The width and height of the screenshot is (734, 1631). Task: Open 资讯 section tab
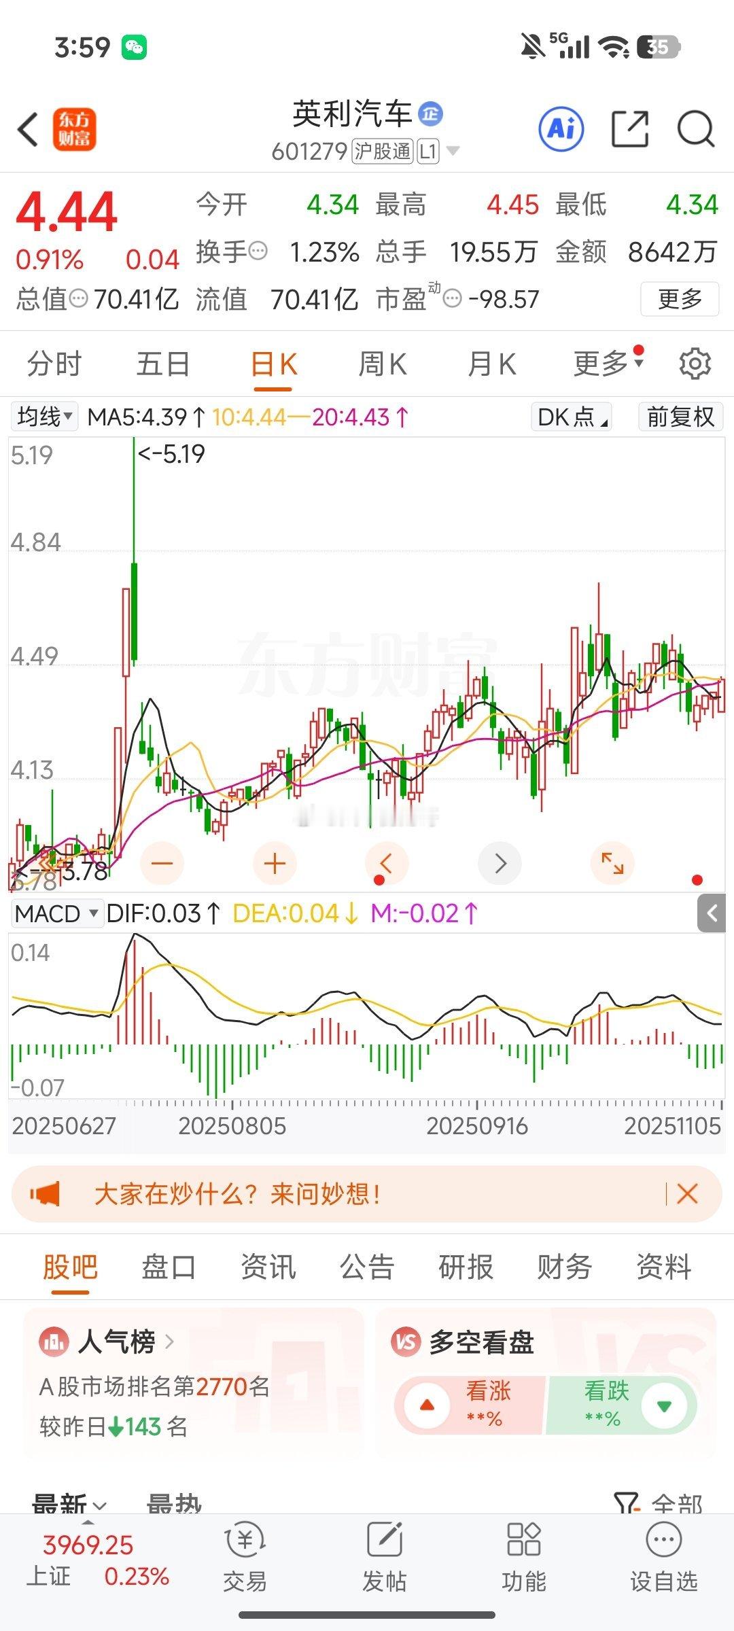[268, 1267]
